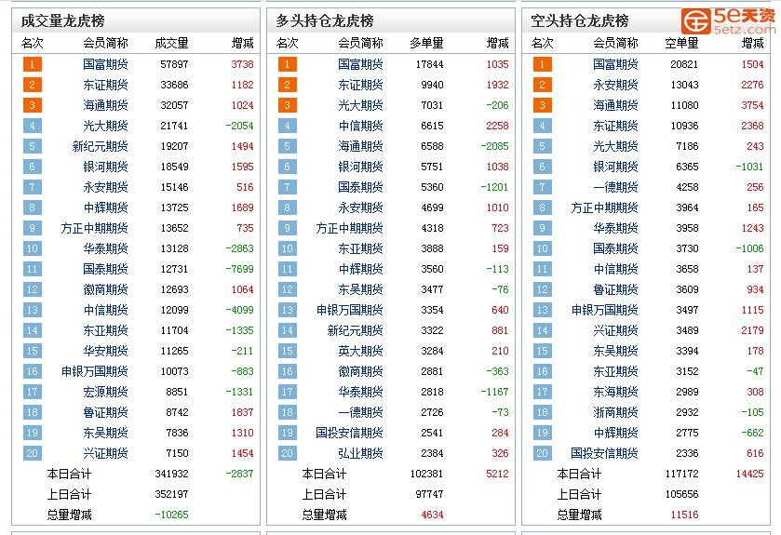Image resolution: width=781 pixels, height=535 pixels.
Task: Open 方正中期期货 in the 成交量龙虎榜 table
Action: coord(95,228)
